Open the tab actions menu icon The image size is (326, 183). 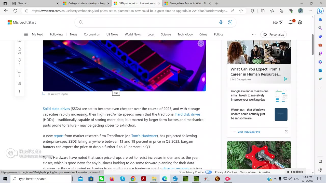click(5, 3)
